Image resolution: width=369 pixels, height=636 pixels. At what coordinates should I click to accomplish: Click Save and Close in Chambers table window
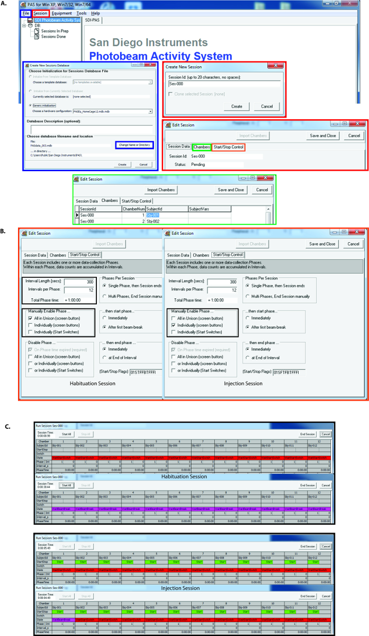click(x=231, y=190)
